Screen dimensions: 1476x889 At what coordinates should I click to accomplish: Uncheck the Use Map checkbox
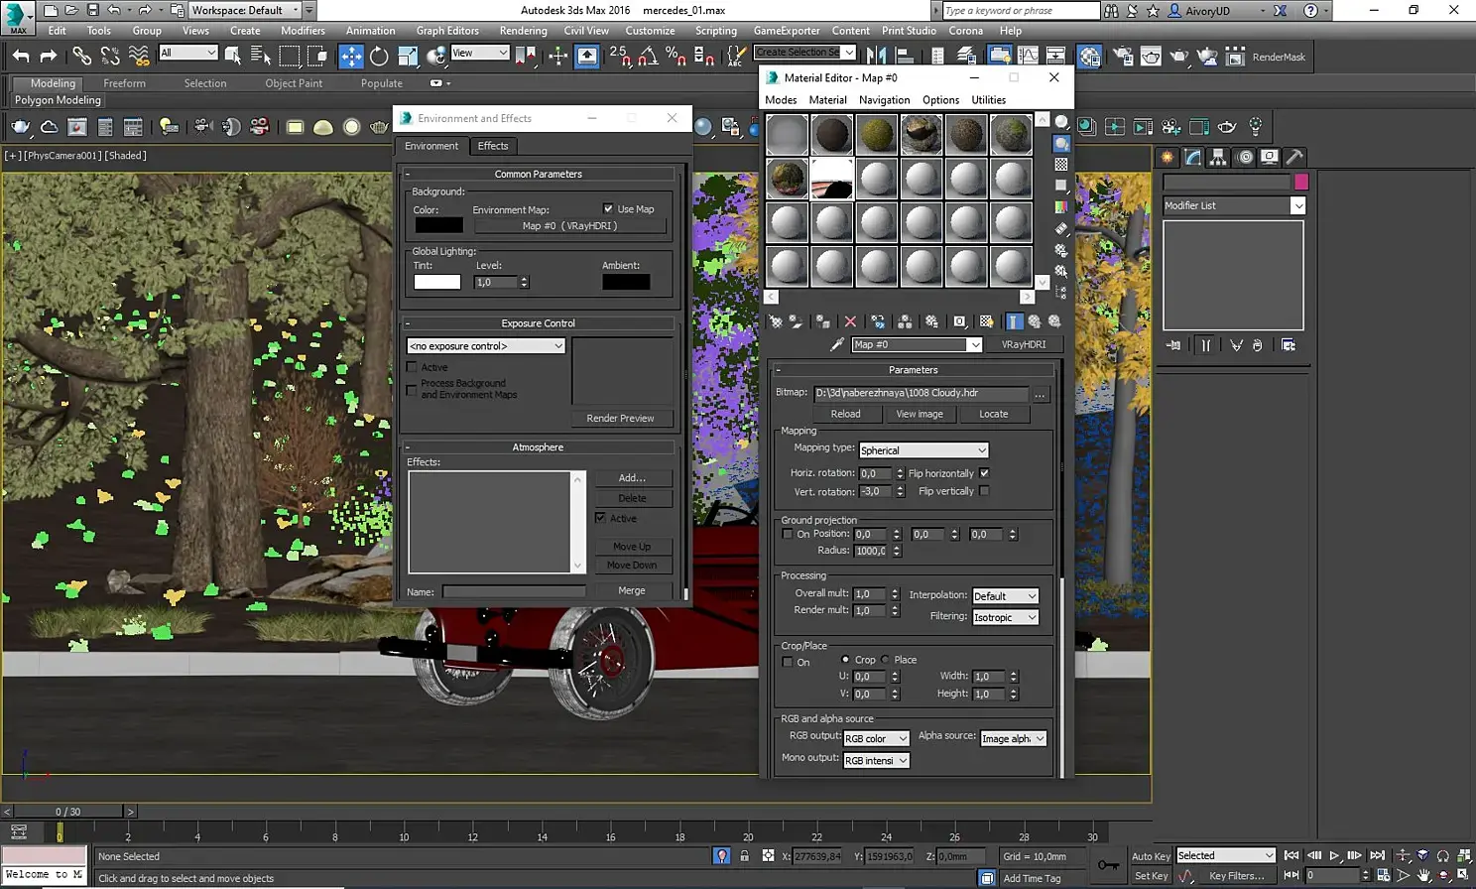(x=608, y=208)
